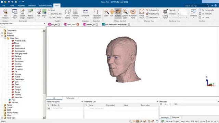
Task: Close the Navigation Tree panel
Action: [44, 24]
